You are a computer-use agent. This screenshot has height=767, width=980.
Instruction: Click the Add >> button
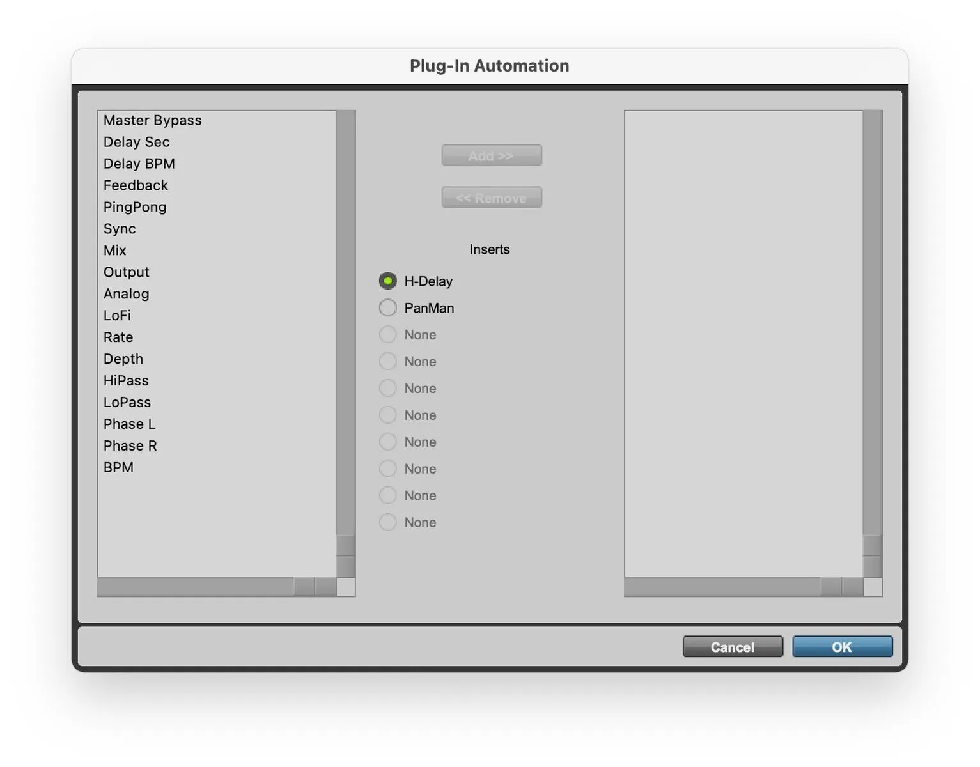pos(491,155)
